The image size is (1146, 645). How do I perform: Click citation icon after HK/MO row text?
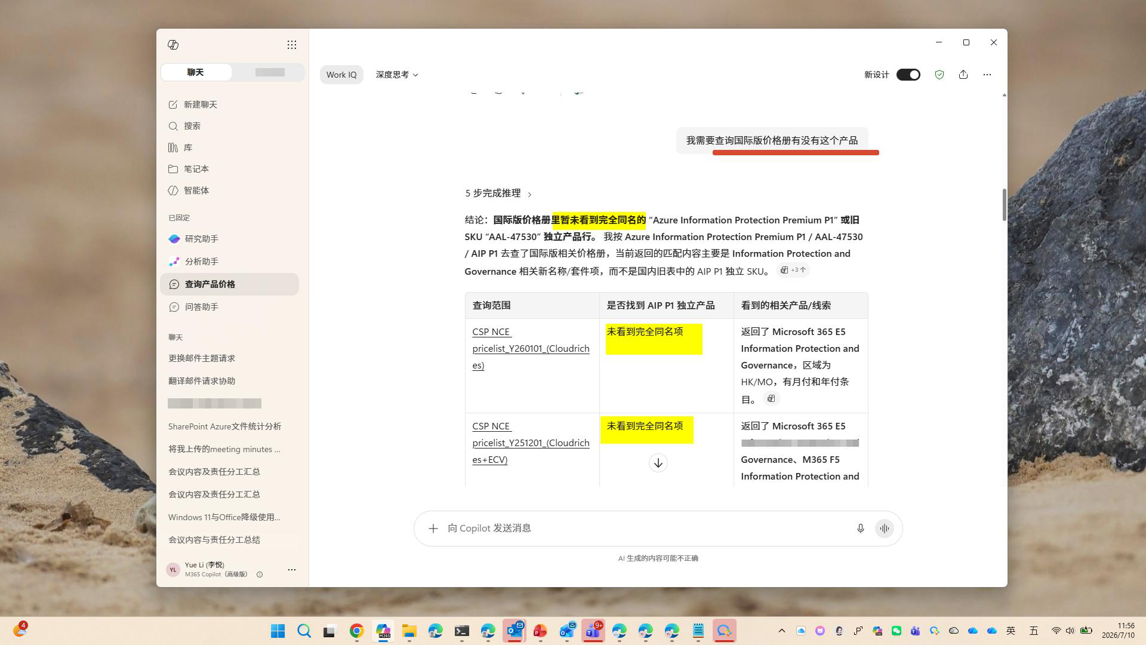[771, 398]
